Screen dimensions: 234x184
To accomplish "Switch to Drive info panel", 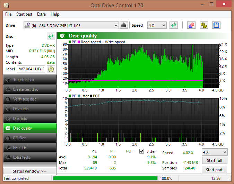I will point(30,109).
